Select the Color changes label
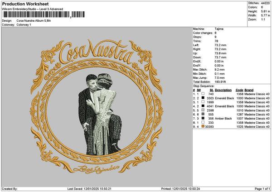The height and width of the screenshot is (192, 272). [x=203, y=33]
